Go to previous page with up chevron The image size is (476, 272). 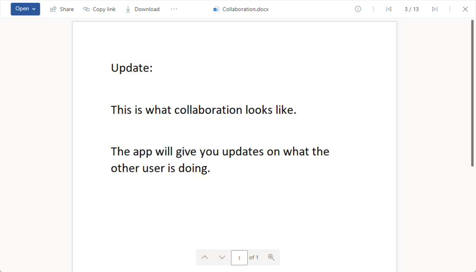(x=205, y=258)
